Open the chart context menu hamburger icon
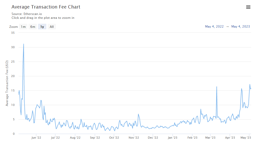Image resolution: width=256 pixels, height=143 pixels. pyautogui.click(x=248, y=7)
